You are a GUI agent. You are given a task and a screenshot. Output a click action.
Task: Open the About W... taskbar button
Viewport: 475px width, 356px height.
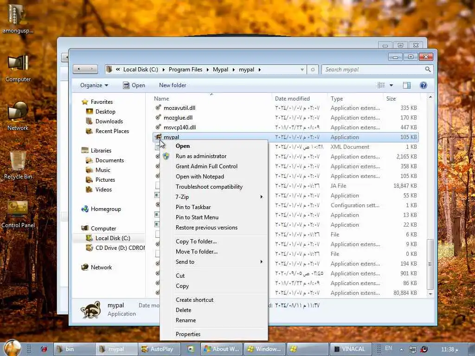point(222,349)
